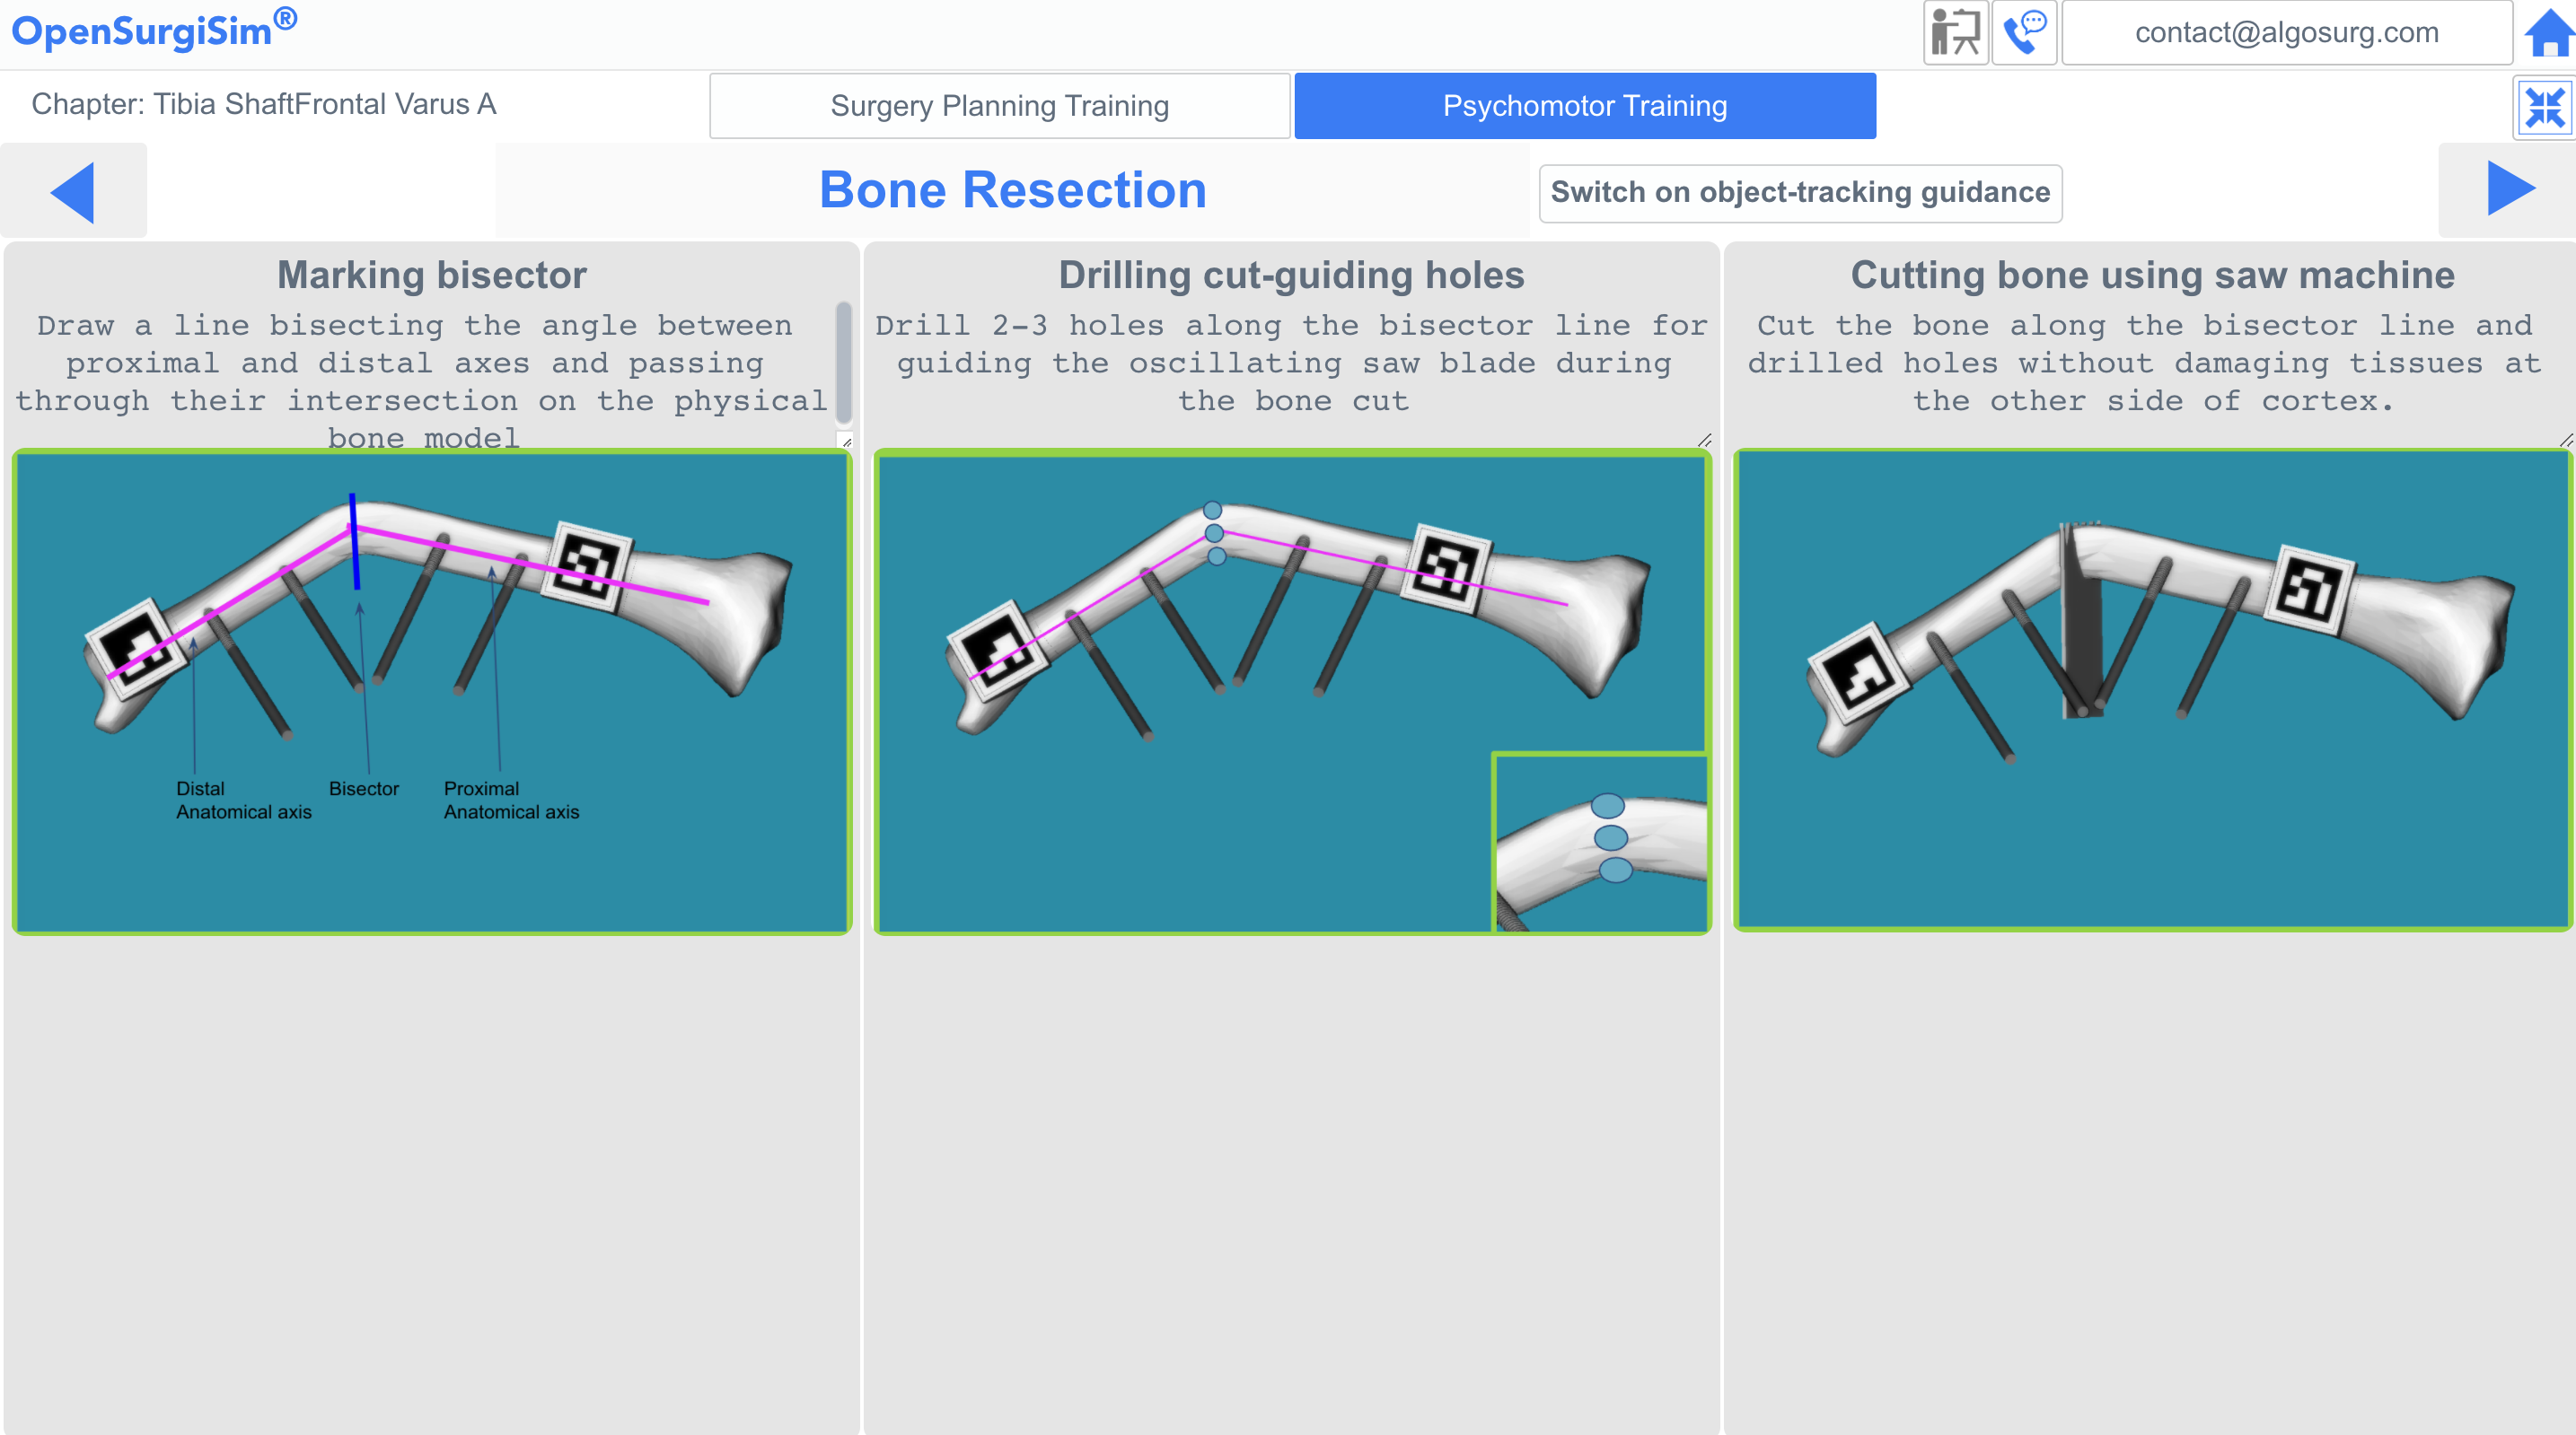The image size is (2576, 1435).
Task: Go to next step with right arrow
Action: tap(2510, 188)
